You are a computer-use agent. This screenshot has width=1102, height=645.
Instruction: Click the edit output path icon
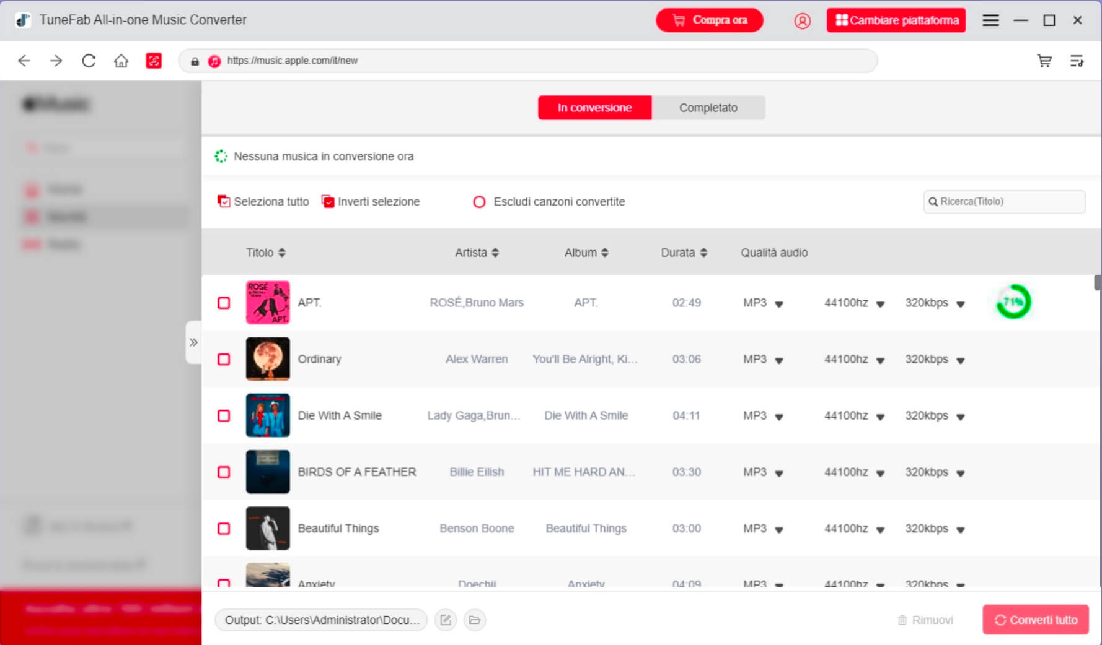[446, 620]
